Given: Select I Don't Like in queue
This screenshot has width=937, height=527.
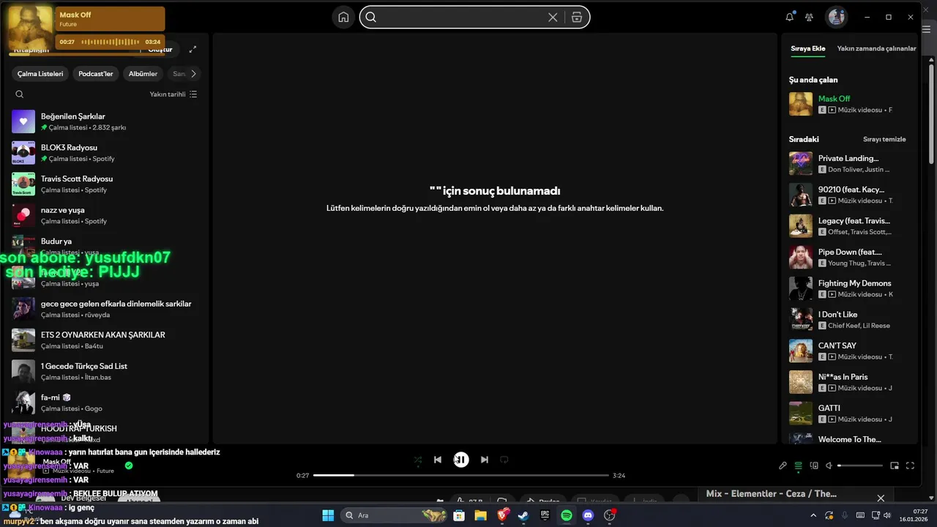Looking at the screenshot, I should pos(849,320).
